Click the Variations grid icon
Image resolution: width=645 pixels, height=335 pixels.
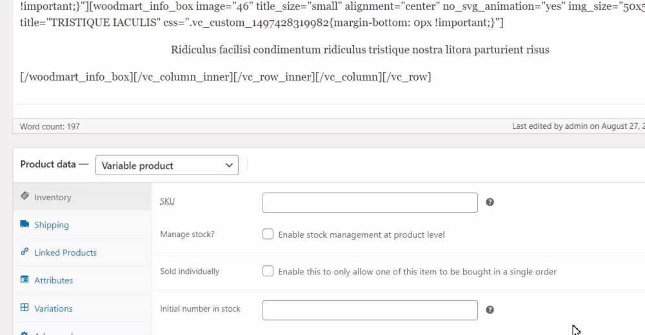point(25,308)
